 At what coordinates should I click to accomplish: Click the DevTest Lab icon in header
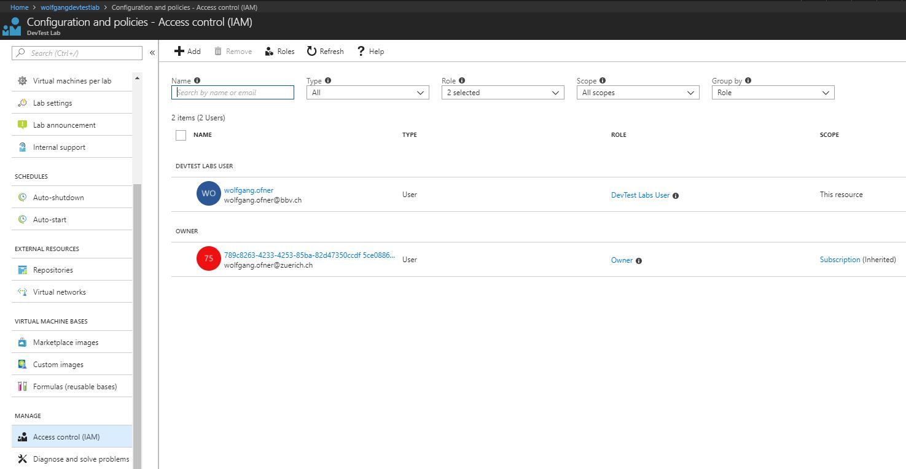click(x=12, y=27)
